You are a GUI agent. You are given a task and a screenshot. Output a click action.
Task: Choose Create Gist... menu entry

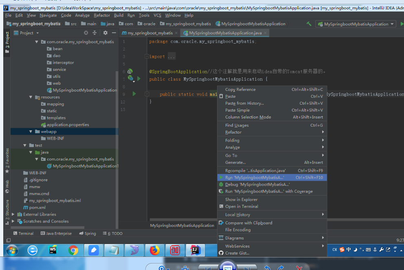(272, 253)
